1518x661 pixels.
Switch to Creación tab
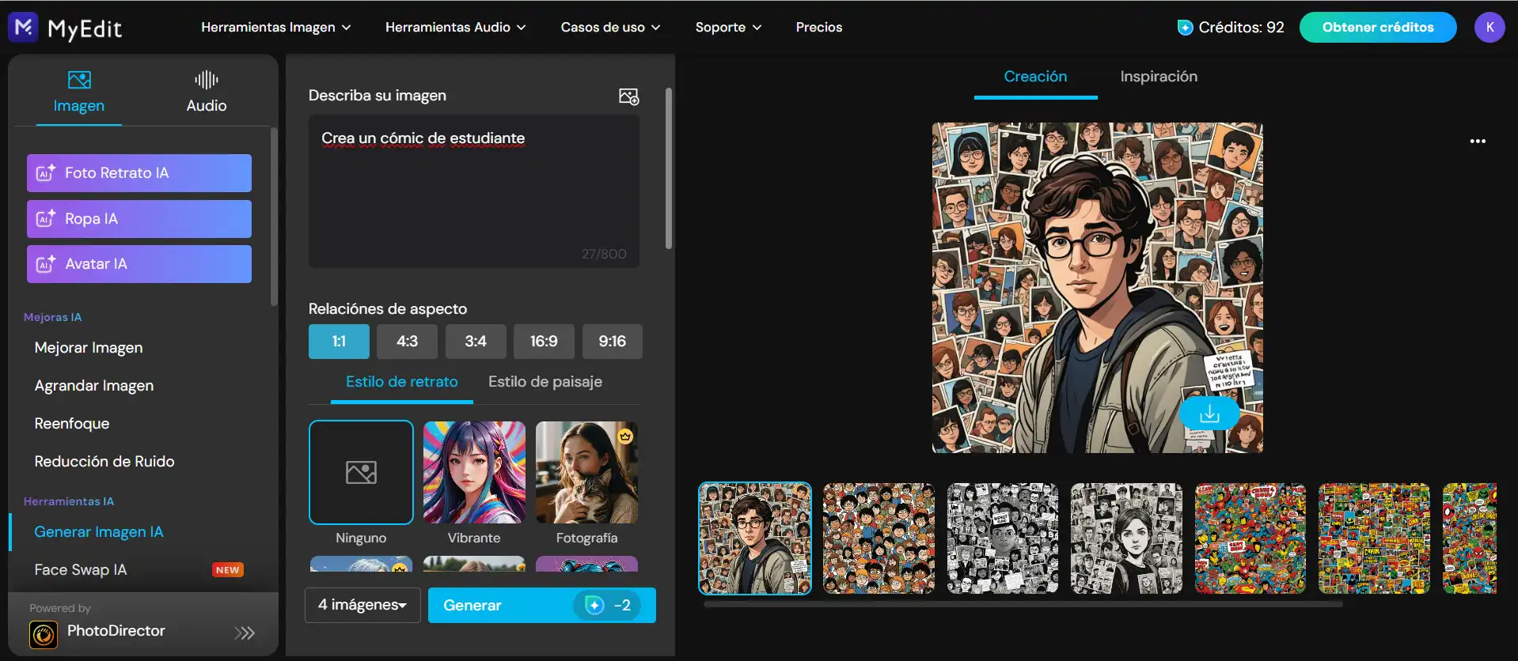click(1035, 77)
